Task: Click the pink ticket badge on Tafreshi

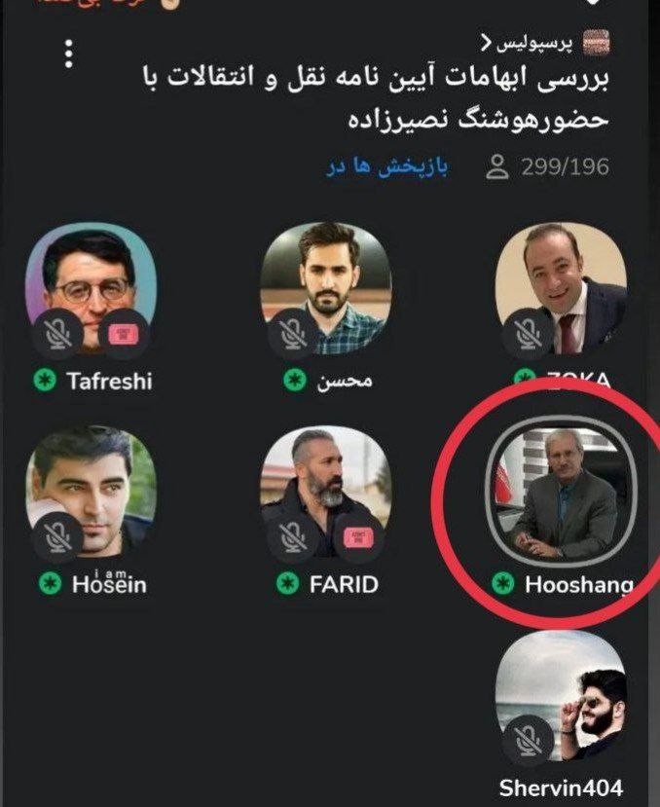Action: point(124,335)
